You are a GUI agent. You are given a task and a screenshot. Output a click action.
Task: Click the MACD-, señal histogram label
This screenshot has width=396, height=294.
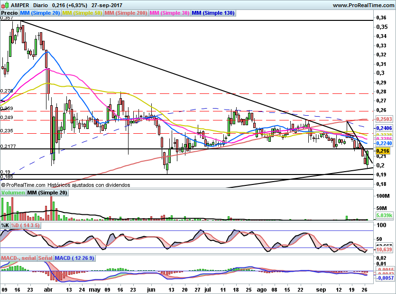point(18,258)
